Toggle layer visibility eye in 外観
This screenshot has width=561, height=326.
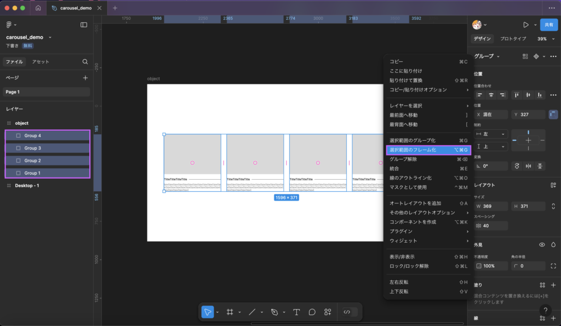pos(542,245)
